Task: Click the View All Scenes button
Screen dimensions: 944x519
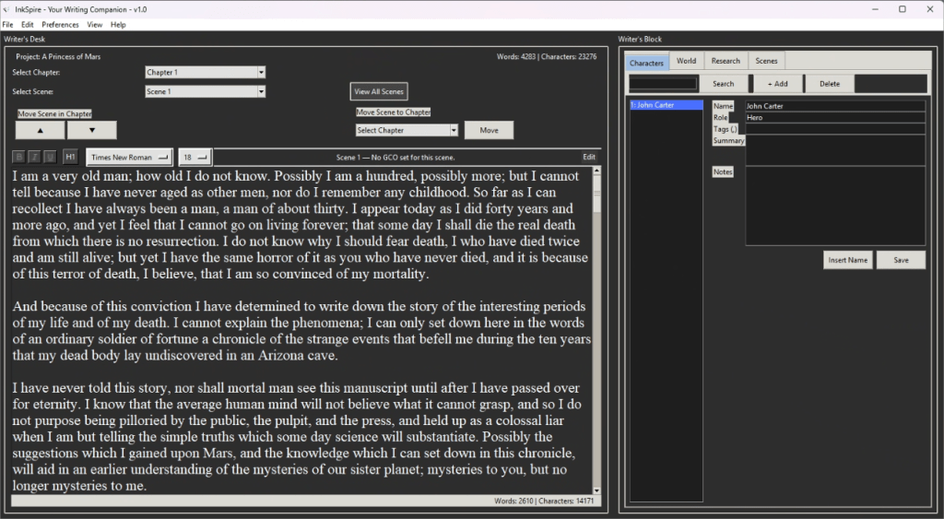Action: coord(378,91)
